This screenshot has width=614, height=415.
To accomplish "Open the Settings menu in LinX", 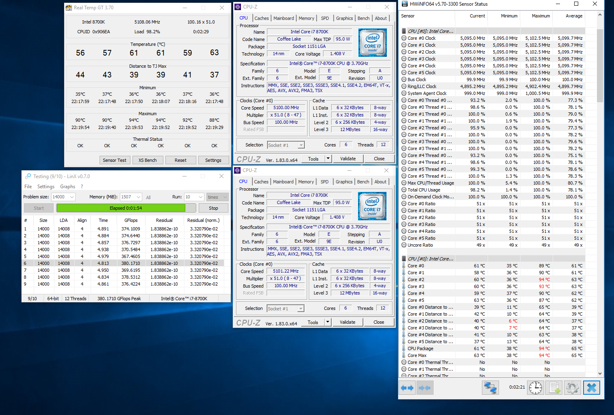I will (x=46, y=187).
